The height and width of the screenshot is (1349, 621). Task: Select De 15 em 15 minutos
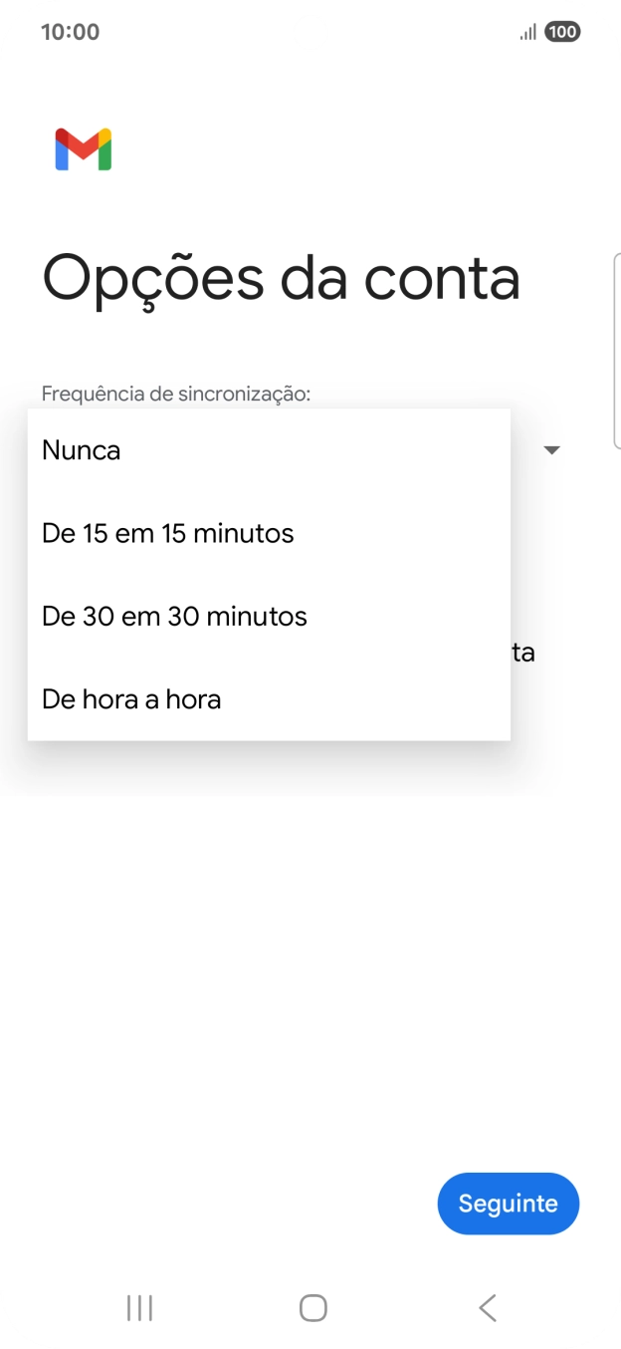[166, 533]
